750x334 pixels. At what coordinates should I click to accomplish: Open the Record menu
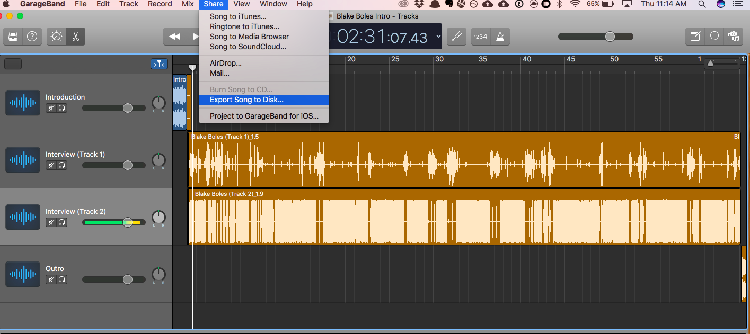[160, 4]
